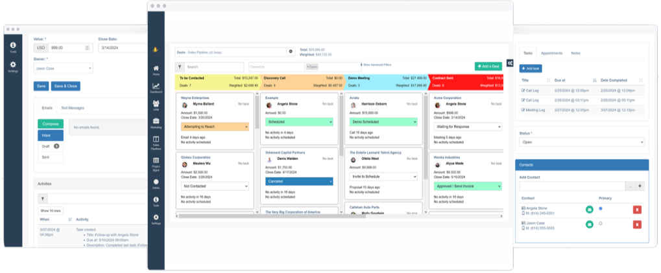Sort activities by When column arrows
The image size is (661, 273).
(x=70, y=219)
